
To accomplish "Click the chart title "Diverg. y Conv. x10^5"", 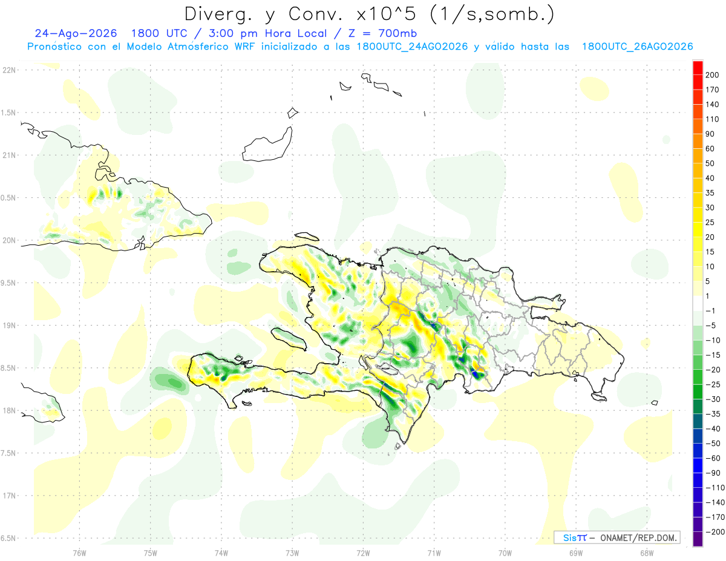I will coord(301,14).
